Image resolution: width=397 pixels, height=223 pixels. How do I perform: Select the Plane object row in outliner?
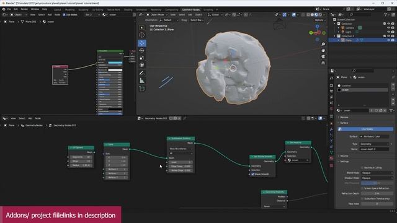click(362, 40)
